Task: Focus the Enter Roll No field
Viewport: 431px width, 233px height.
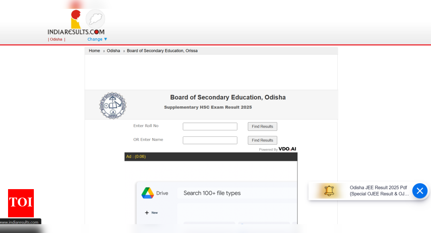Action: (210, 126)
